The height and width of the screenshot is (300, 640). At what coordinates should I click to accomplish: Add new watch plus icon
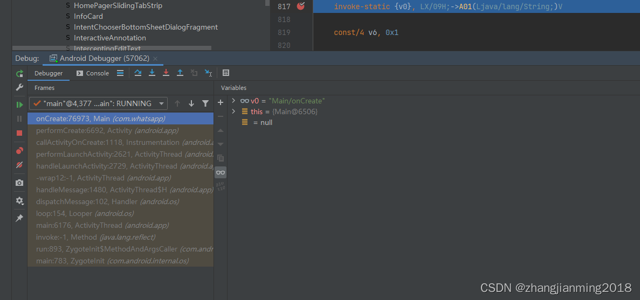click(221, 102)
